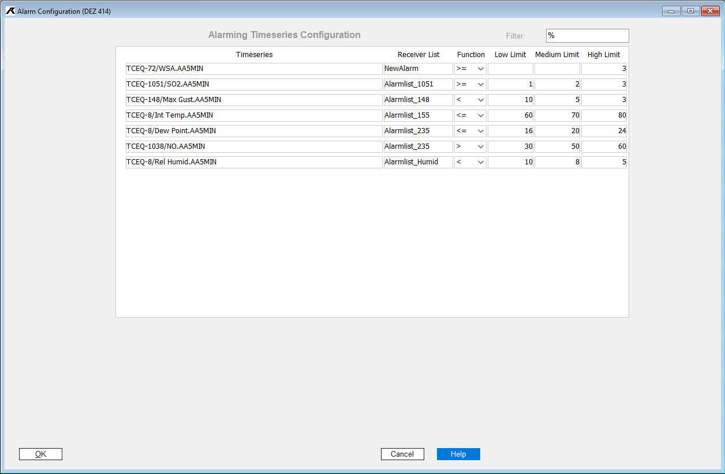Click the NewAlarm receiver list field

pos(418,69)
